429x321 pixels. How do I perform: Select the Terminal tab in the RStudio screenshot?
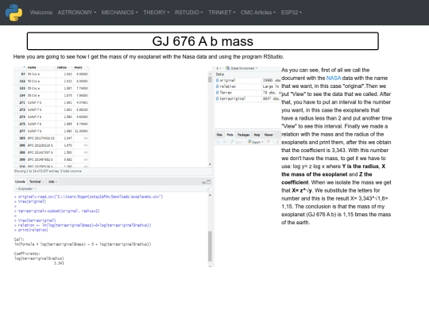point(37,182)
